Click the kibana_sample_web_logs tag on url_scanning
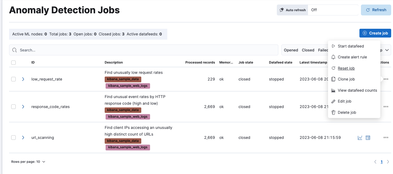Screen dimensions: 393x174 128,147
